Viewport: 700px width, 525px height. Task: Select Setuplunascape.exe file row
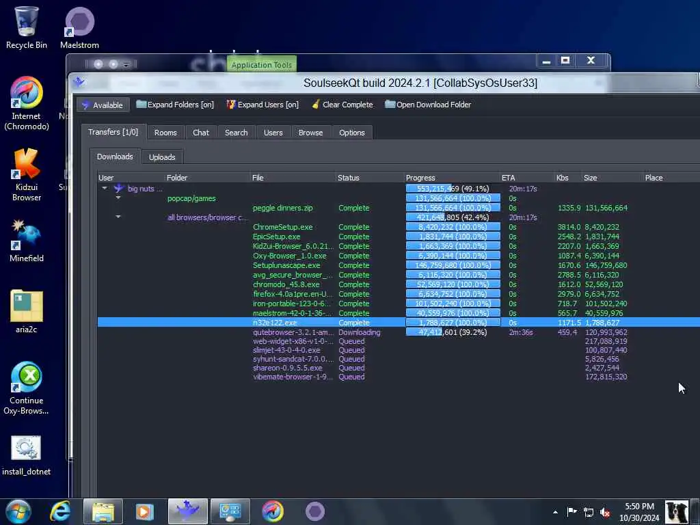[286, 265]
